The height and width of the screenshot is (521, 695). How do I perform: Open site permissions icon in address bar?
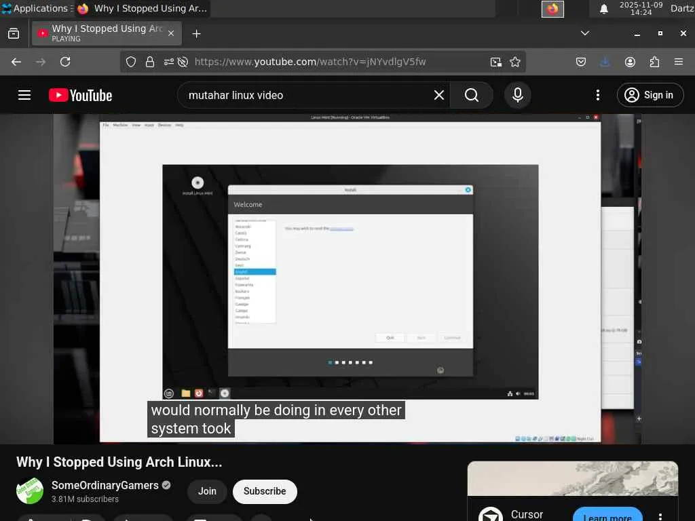(x=168, y=62)
